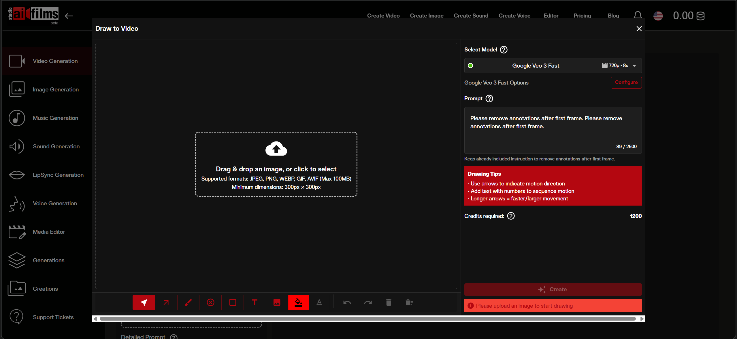The width and height of the screenshot is (737, 339).
Task: Activate the Text tool
Action: (x=255, y=302)
